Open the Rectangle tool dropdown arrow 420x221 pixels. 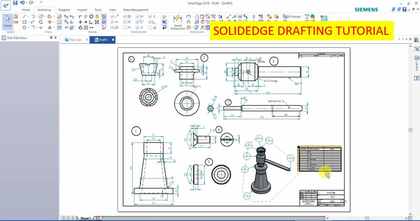28,22
